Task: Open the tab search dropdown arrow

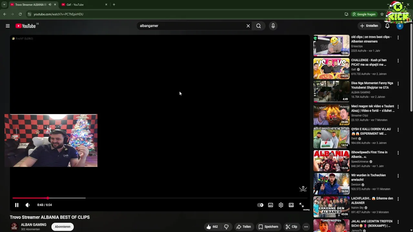Action: 4,5
